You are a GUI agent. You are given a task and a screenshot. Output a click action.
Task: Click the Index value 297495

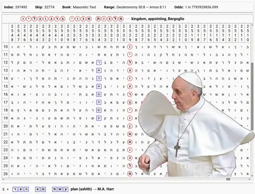click(x=21, y=7)
